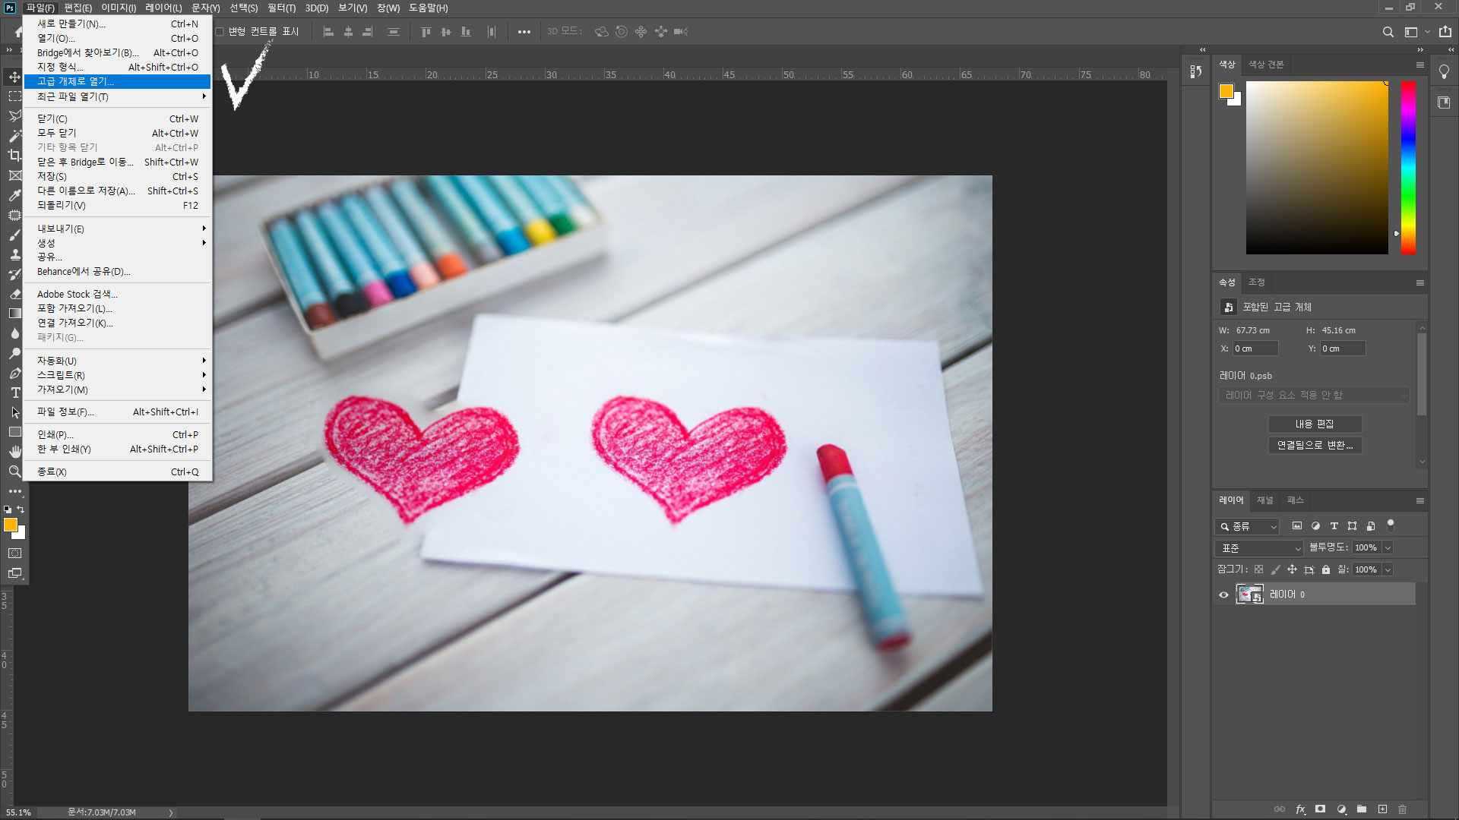The width and height of the screenshot is (1459, 820).
Task: Click the Create new group folder icon
Action: [x=1362, y=809]
